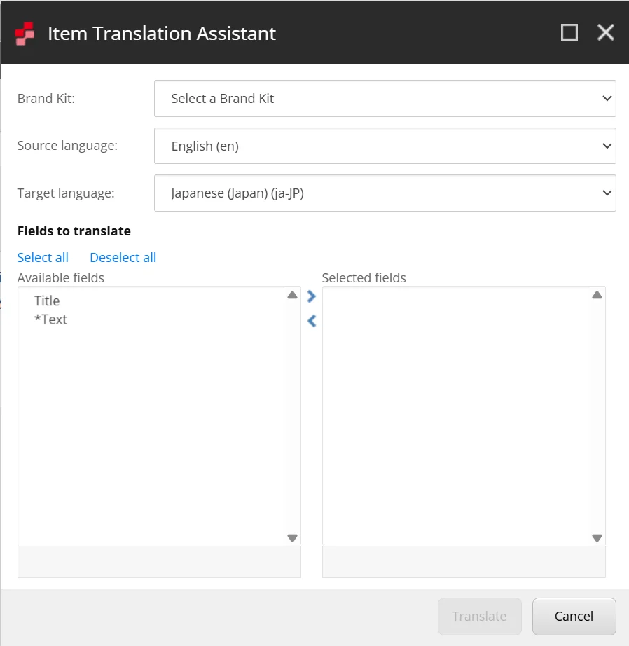629x646 pixels.
Task: Open the Source language dropdown
Action: [385, 146]
